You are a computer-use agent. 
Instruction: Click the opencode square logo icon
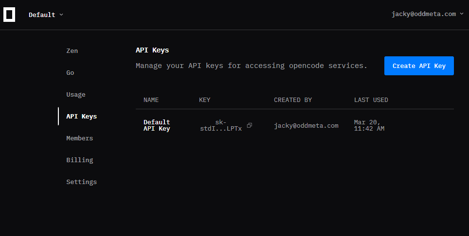pos(9,15)
